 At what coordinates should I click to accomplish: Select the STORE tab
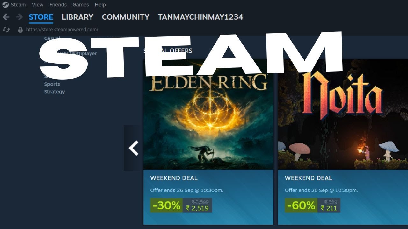tap(41, 17)
